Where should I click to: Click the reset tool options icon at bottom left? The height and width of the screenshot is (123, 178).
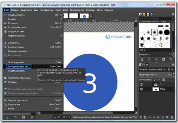[x=32, y=117]
